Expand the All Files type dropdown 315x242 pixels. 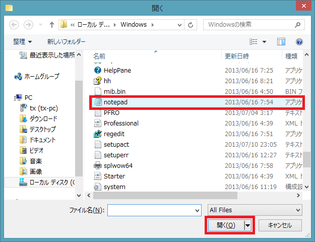coord(255,210)
